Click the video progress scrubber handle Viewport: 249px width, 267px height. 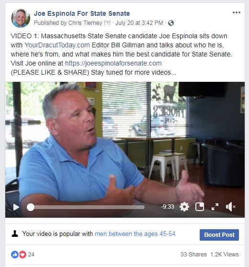pos(31,207)
